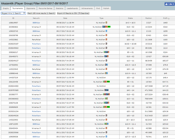Click the Position column header
Viewport: 175px width, 139px height.
(x=148, y=18)
